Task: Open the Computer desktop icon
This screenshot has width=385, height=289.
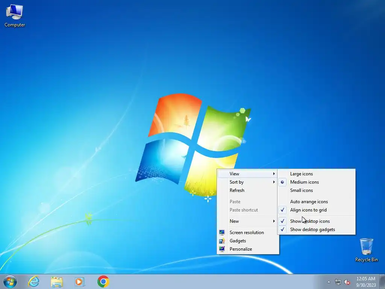Action: [15, 16]
